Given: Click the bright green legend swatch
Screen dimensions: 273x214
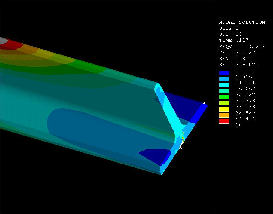Looking at the screenshot, I should click(224, 97).
